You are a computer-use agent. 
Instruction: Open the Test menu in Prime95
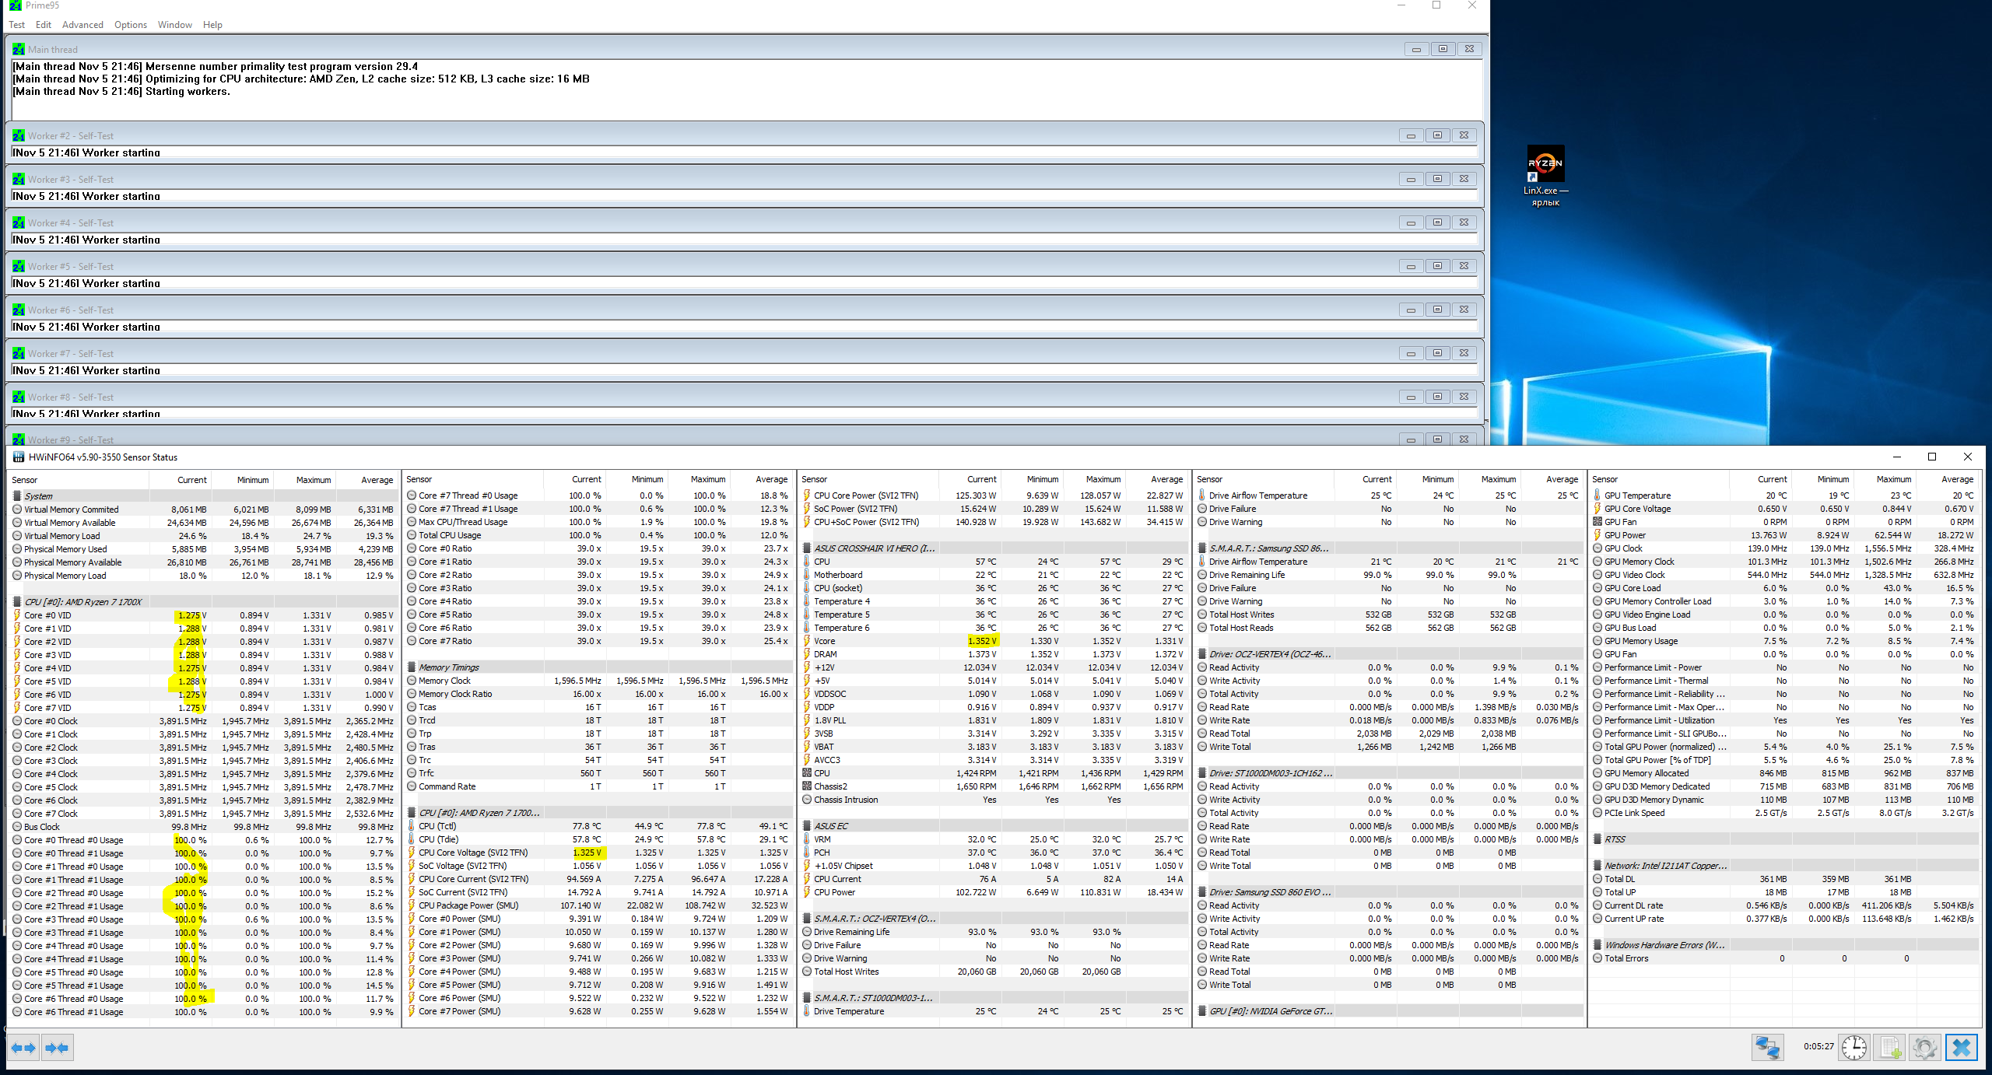tap(16, 25)
